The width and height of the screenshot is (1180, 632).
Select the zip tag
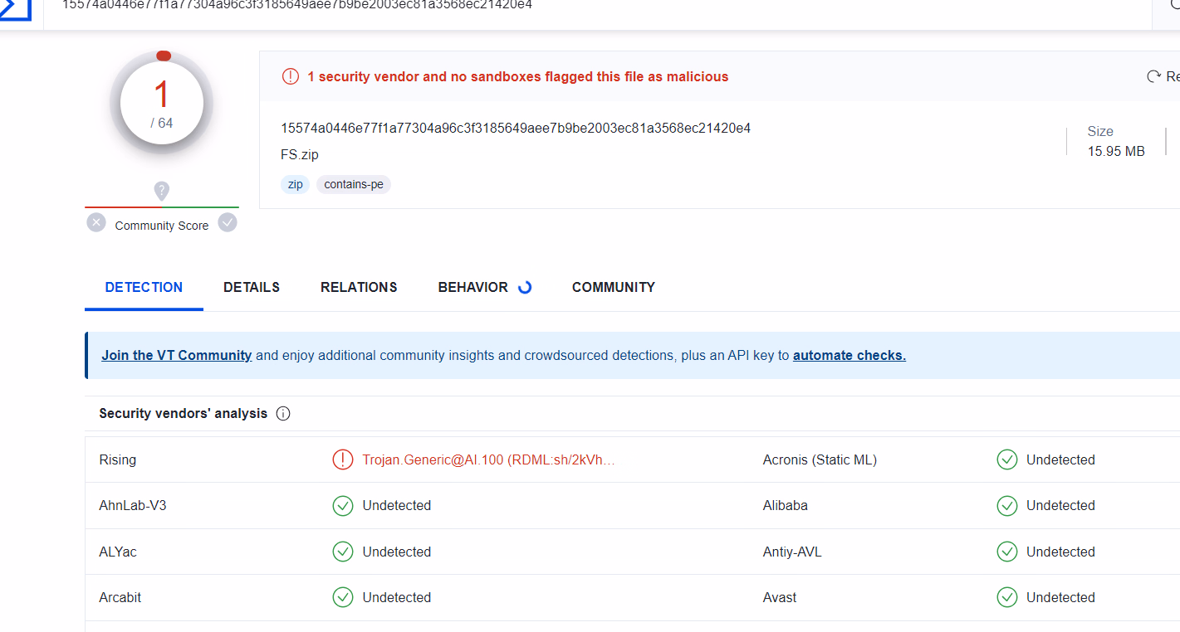[x=296, y=184]
